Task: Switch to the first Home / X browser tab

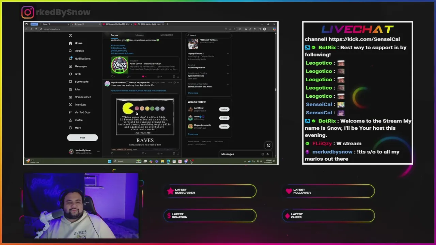Action: pos(54,24)
